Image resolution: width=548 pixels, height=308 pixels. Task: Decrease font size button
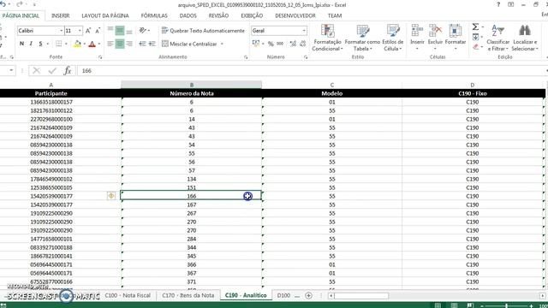98,31
